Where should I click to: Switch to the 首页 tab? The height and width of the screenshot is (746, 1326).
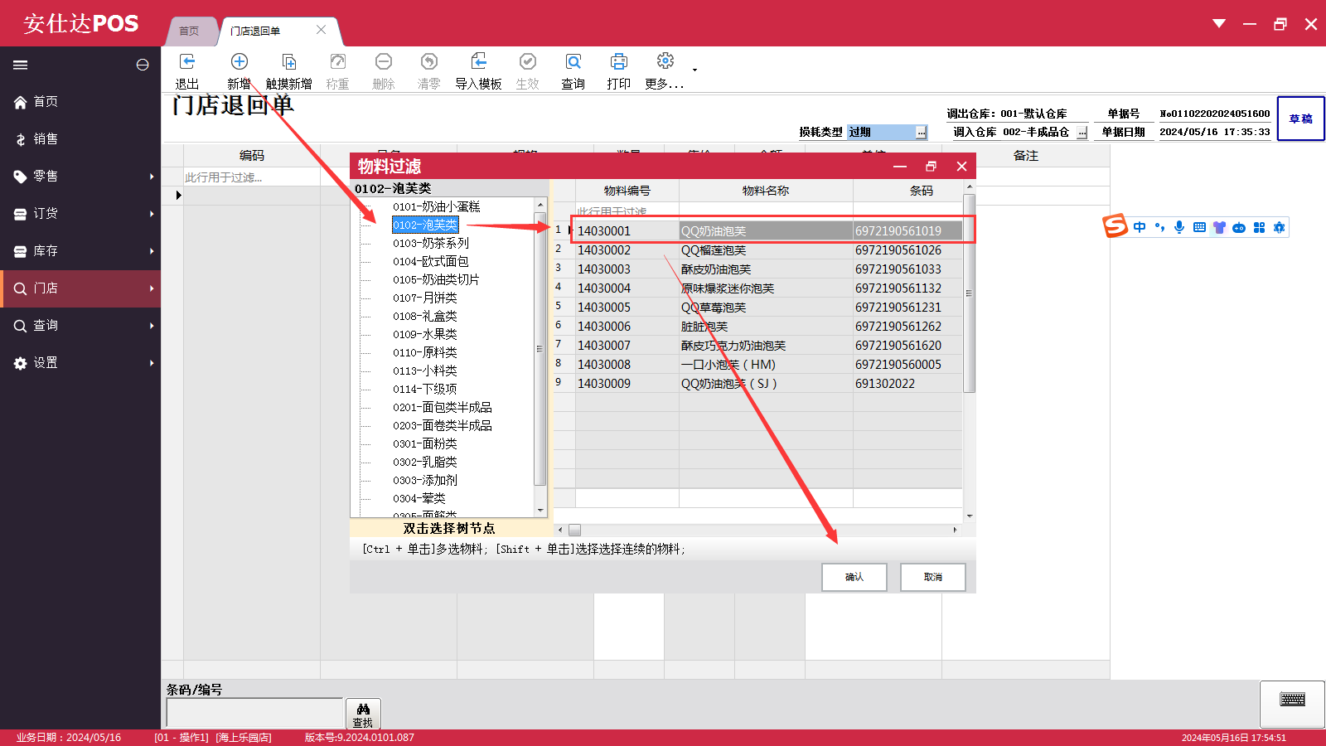[190, 31]
